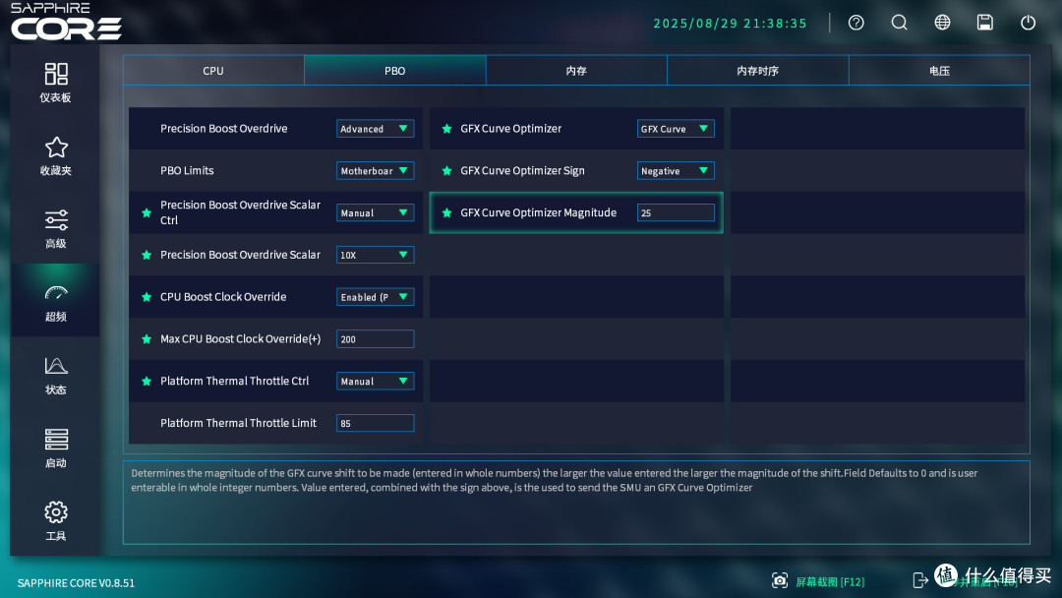Switch to the CPU tab
This screenshot has width=1062, height=598.
click(213, 71)
